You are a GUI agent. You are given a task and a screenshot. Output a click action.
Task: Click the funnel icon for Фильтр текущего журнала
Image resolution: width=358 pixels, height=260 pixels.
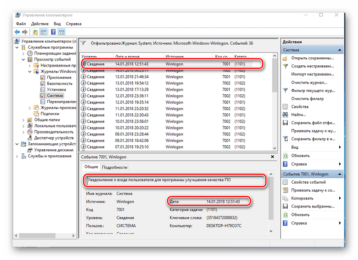285,90
